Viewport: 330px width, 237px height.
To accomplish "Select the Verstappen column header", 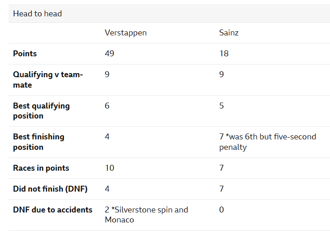I will (126, 33).
